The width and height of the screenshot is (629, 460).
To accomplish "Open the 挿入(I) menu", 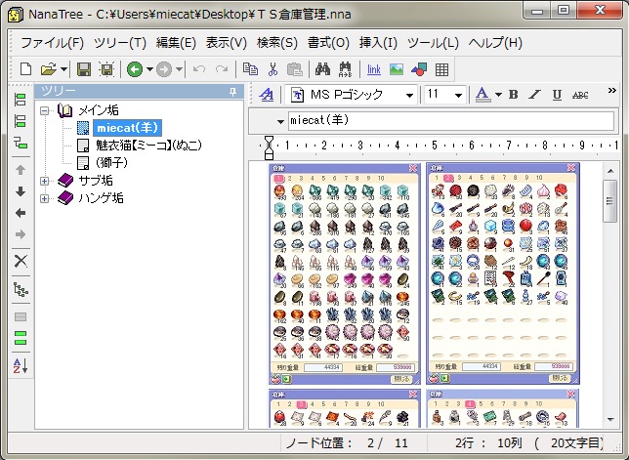I will (x=378, y=43).
